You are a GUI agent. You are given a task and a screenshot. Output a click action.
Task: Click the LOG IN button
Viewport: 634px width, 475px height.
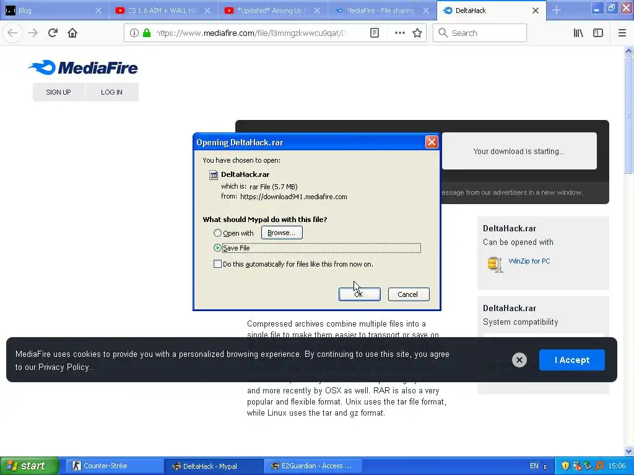click(x=112, y=92)
